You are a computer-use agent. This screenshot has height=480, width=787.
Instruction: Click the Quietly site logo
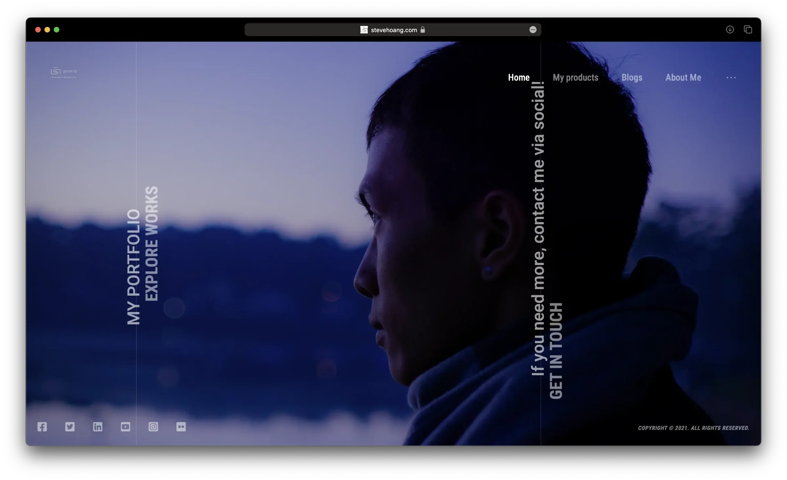64,73
